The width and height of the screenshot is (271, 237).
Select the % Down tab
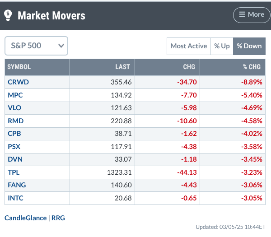click(x=249, y=46)
